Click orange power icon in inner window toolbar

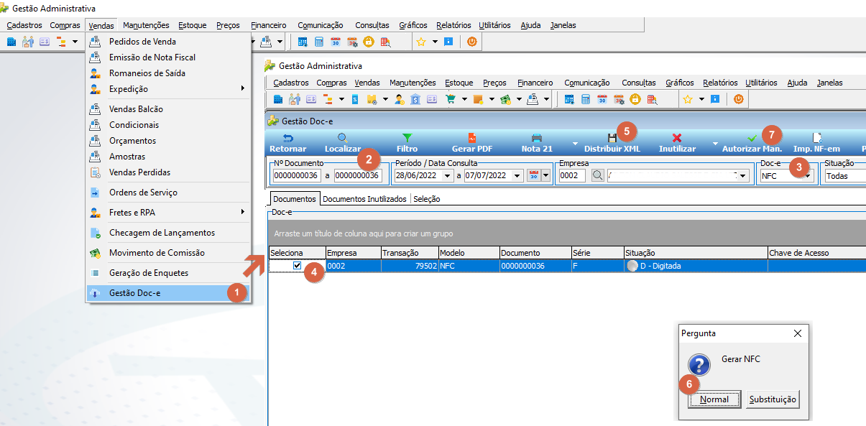pyautogui.click(x=738, y=99)
